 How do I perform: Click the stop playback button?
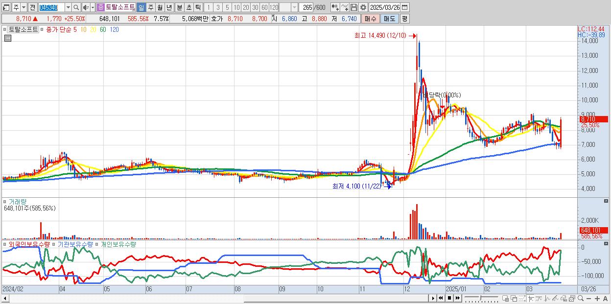449,298
